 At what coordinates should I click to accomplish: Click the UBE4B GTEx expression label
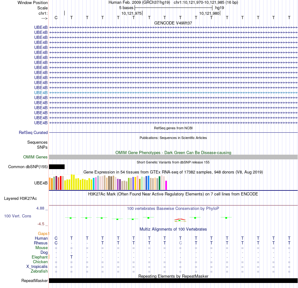point(41,183)
